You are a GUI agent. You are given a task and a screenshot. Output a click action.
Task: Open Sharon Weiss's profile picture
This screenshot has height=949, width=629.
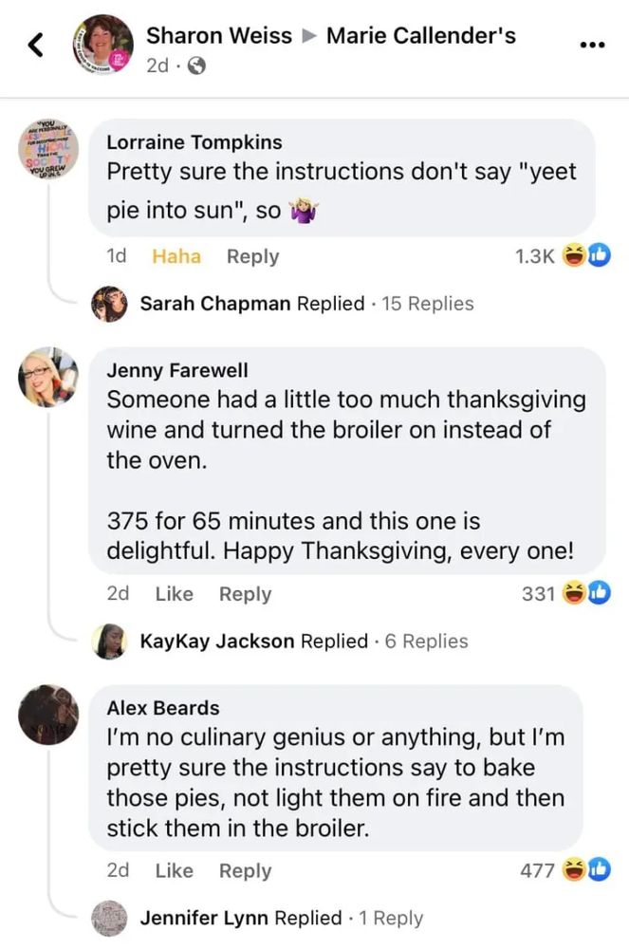click(102, 45)
